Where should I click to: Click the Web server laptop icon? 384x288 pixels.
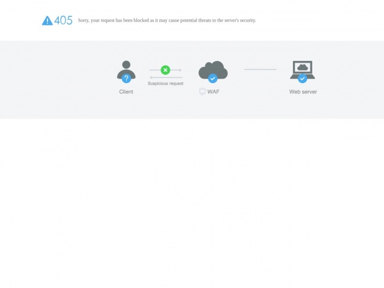click(303, 70)
